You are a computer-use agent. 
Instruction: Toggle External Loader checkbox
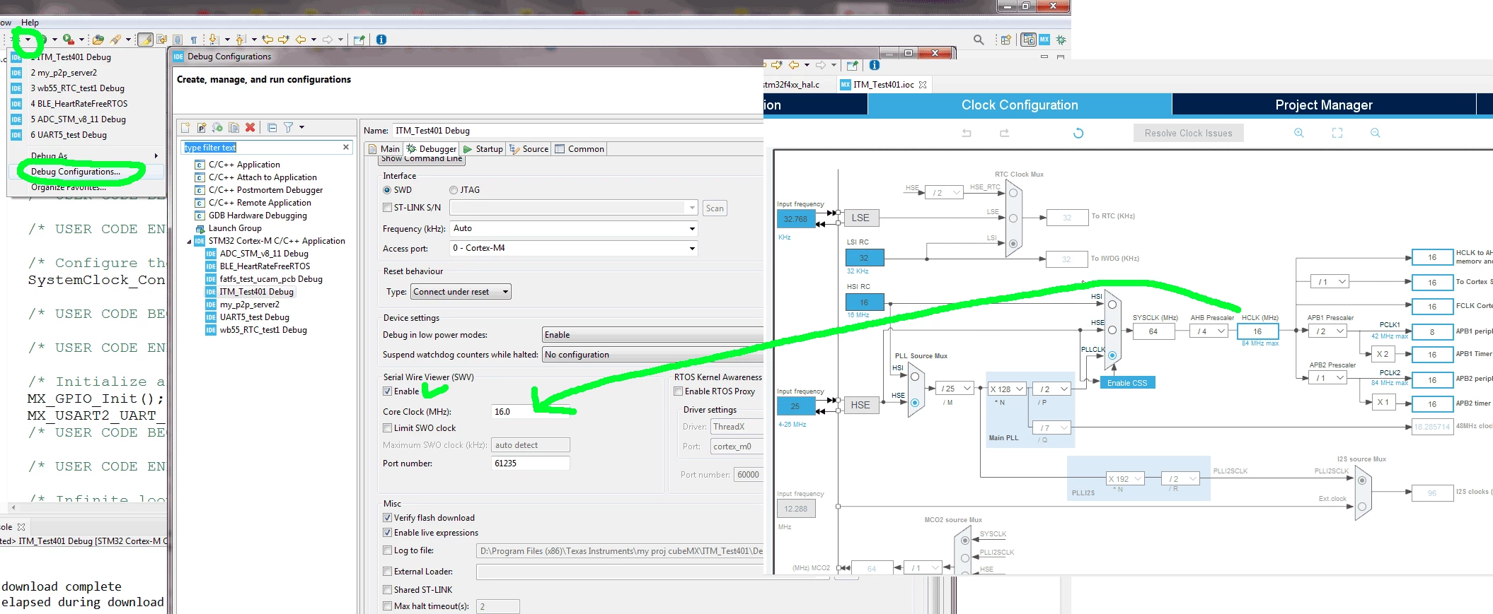click(x=387, y=572)
